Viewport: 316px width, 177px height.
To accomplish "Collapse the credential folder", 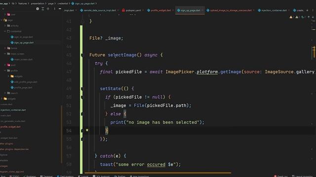I will click(5, 31).
